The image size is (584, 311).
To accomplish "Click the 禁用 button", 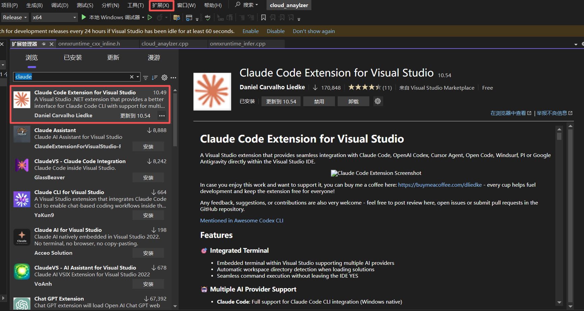I will (x=319, y=101).
